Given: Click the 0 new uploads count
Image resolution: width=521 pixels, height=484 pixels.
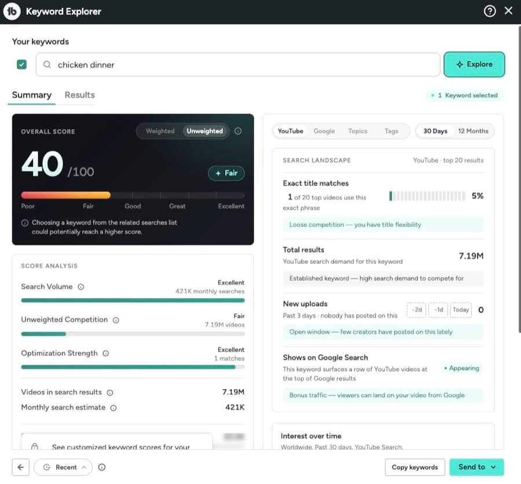Looking at the screenshot, I should click(481, 310).
